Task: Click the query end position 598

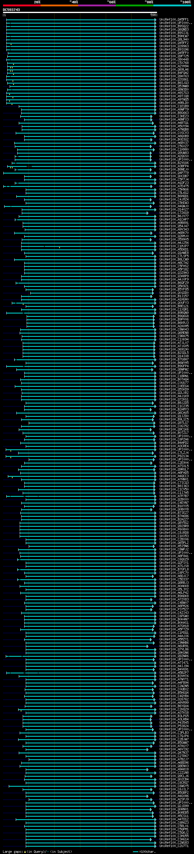Action: point(153,15)
